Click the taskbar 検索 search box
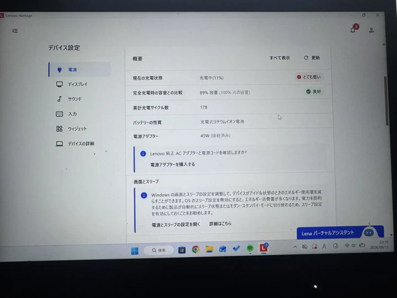This screenshot has width=397, height=298. click(159, 251)
